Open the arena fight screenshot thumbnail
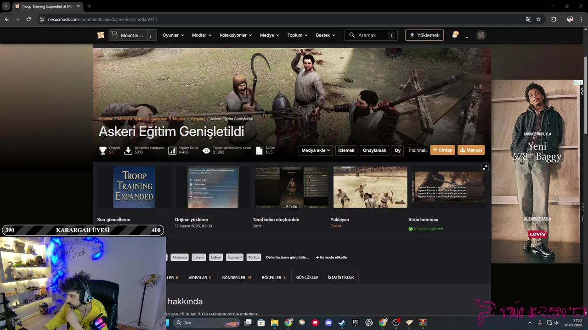This screenshot has width=588, height=330. tap(370, 187)
